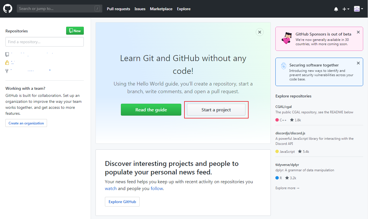Open the user avatar menu
This screenshot has height=219, width=368.
[358, 9]
